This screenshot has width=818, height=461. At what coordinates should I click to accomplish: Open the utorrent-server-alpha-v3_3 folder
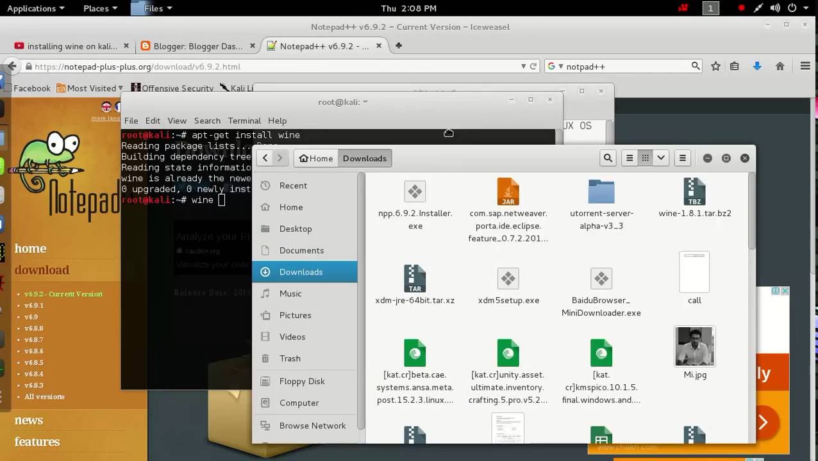[601, 191]
